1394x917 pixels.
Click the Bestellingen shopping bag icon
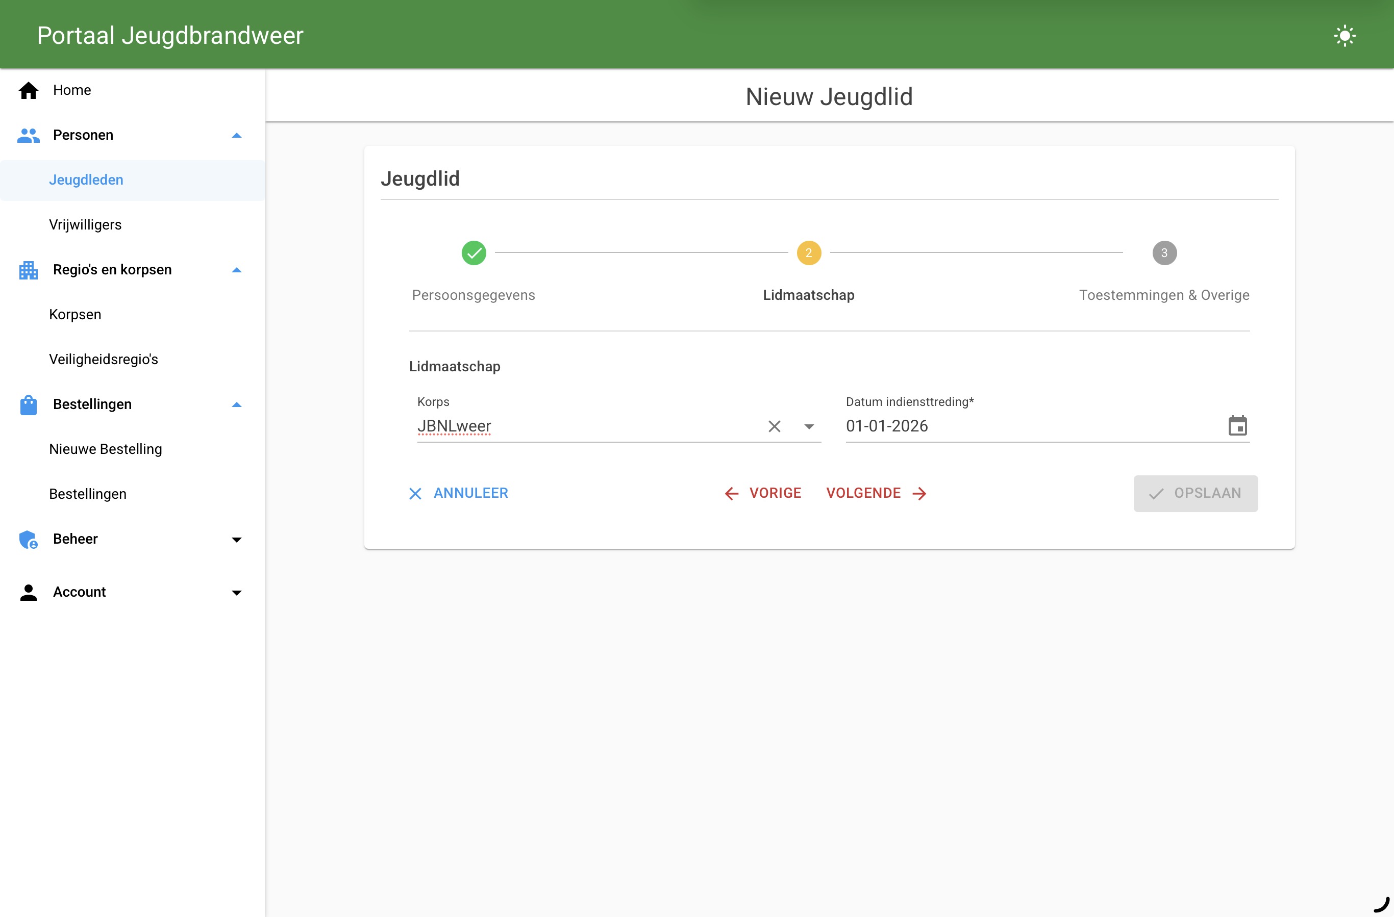click(28, 404)
